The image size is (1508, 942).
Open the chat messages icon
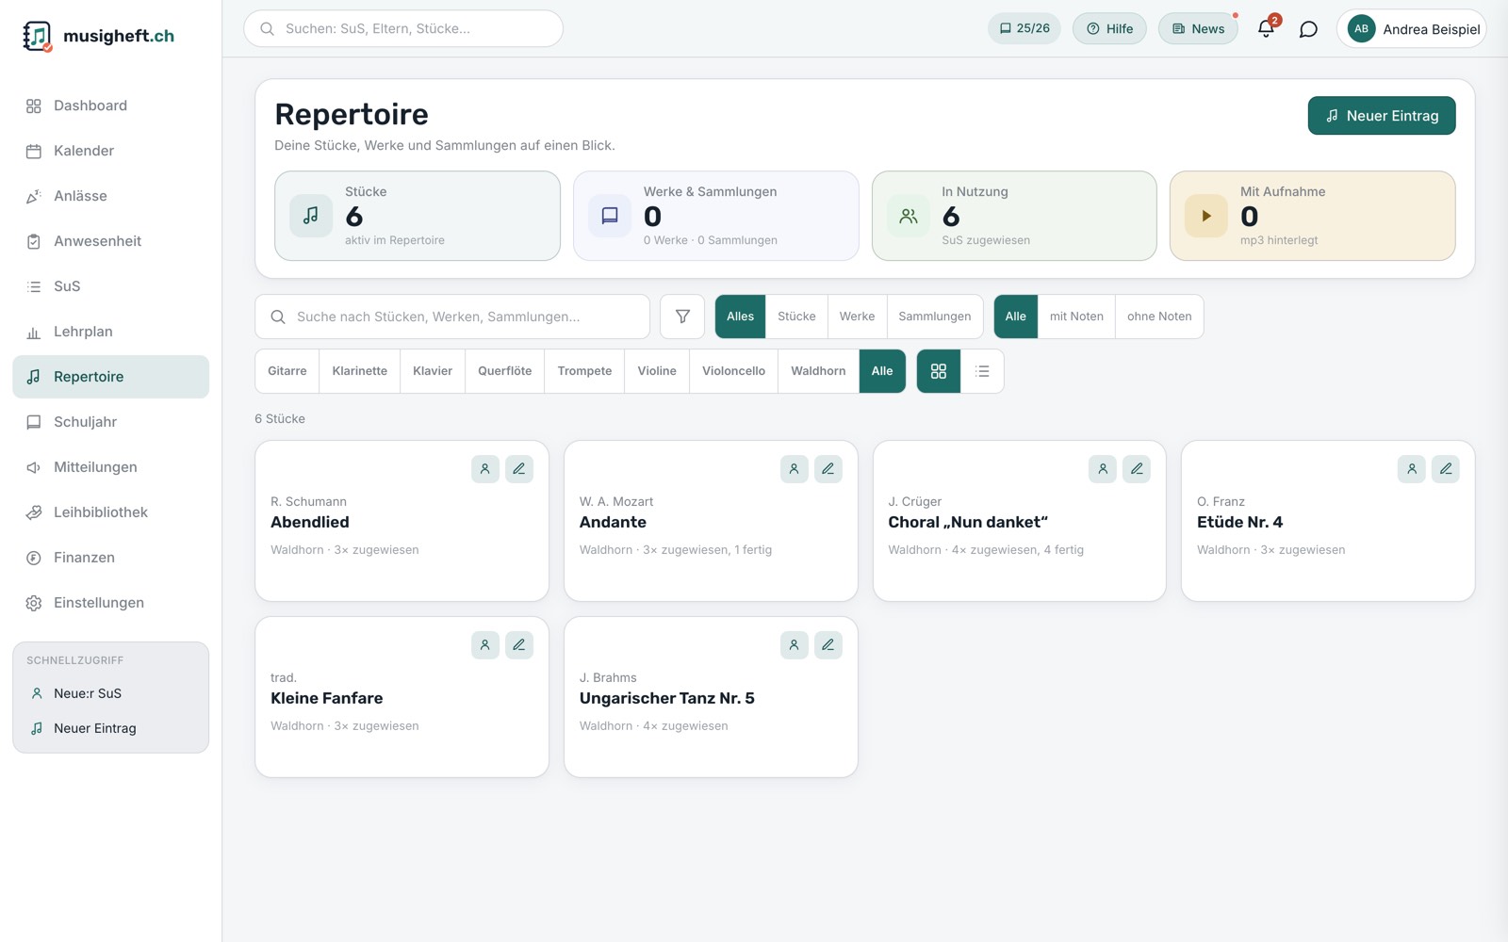pos(1308,29)
